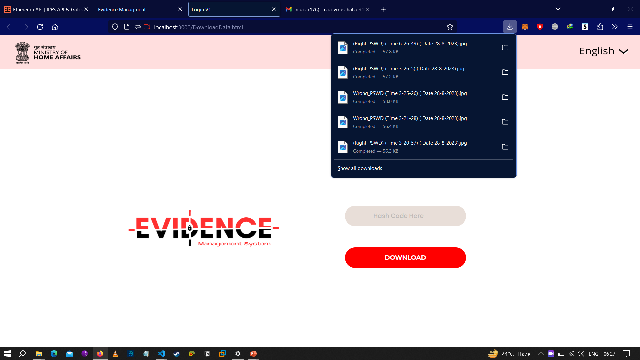Bookmark this page with star icon
The height and width of the screenshot is (360, 640).
(x=450, y=27)
